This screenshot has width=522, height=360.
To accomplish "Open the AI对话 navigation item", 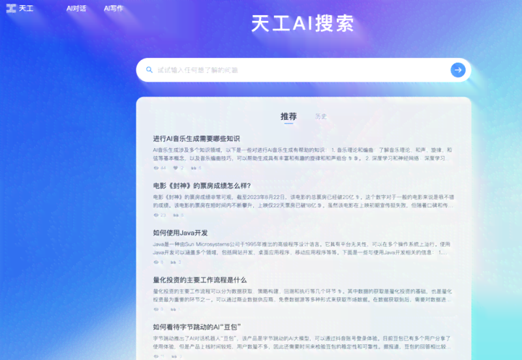I will pyautogui.click(x=76, y=8).
